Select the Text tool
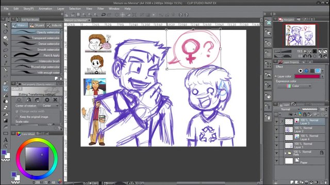Screen dimensions: 330x185 tap(6, 139)
